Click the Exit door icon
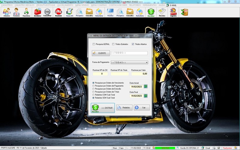Screen dimensions: 240x150 184,12
